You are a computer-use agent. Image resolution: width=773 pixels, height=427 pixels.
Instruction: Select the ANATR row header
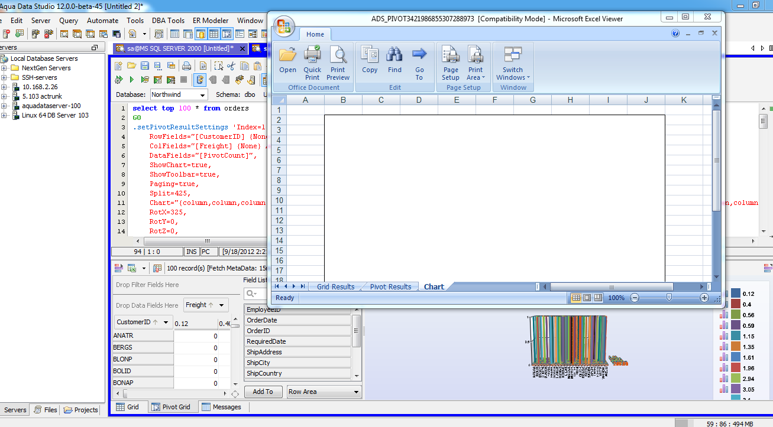coord(143,335)
